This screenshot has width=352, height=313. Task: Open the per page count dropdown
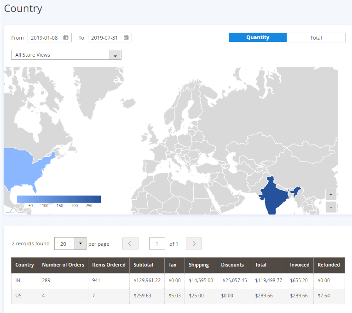81,243
